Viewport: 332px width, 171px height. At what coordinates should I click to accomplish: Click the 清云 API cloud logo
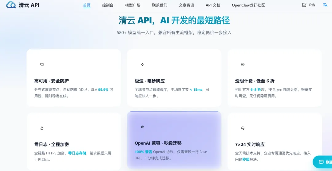pyautogui.click(x=11, y=5)
